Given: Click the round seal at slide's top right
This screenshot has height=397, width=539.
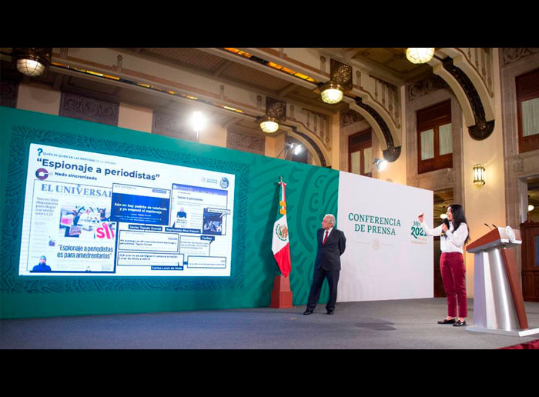Looking at the screenshot, I should point(224,182).
